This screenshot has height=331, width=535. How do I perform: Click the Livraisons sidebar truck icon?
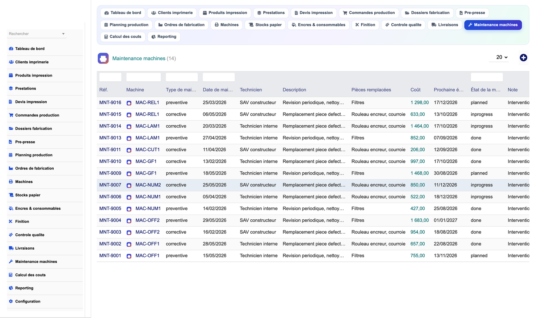(x=11, y=248)
